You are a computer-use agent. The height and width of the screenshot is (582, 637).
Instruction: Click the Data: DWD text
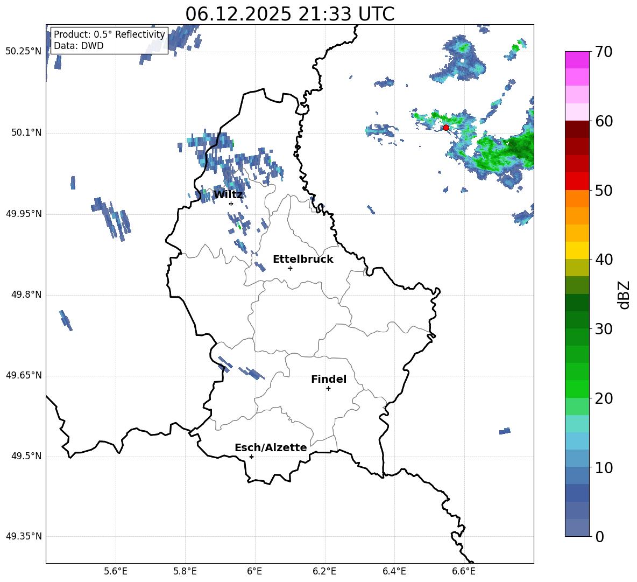pos(79,46)
